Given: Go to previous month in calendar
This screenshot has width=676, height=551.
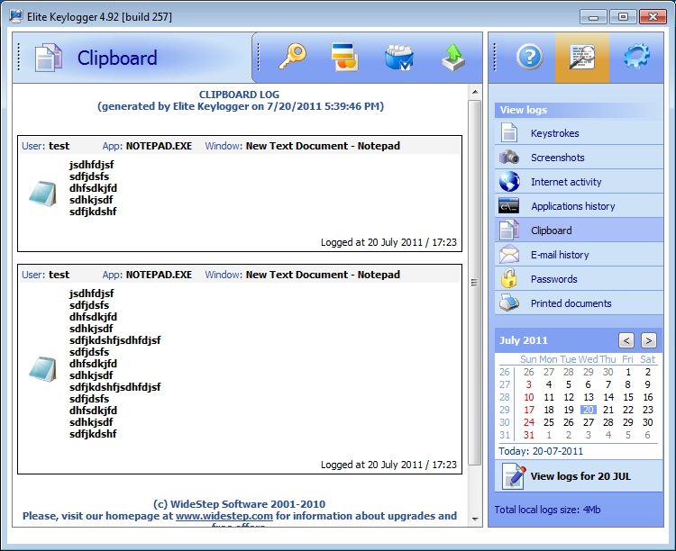Looking at the screenshot, I should coord(626,340).
